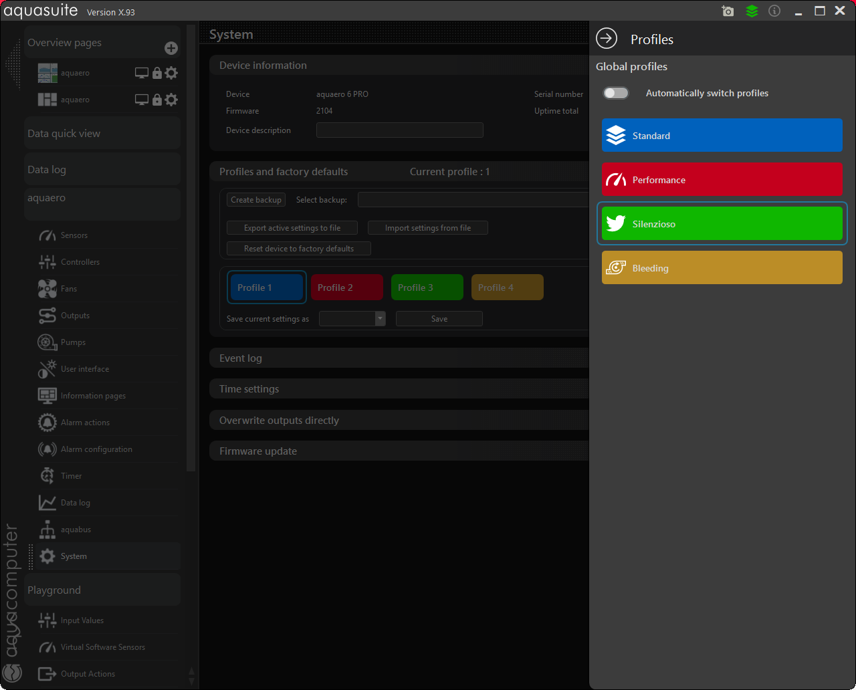Click the Output Actions arrow icon
Screen dimensions: 856x690
[47, 674]
